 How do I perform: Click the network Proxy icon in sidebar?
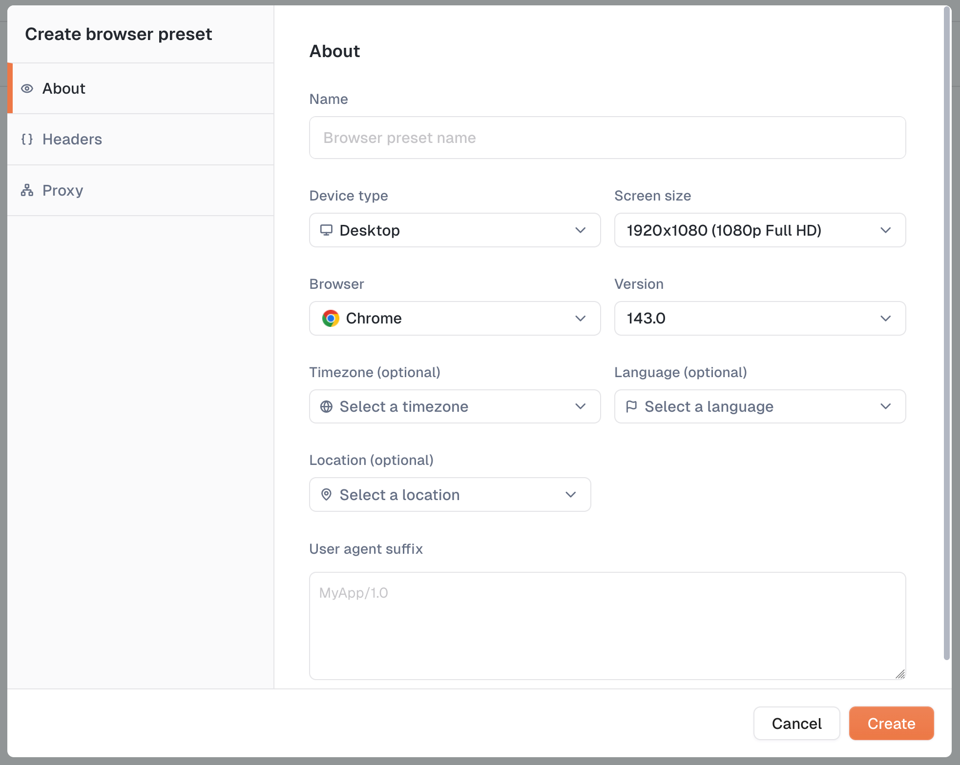click(x=27, y=190)
